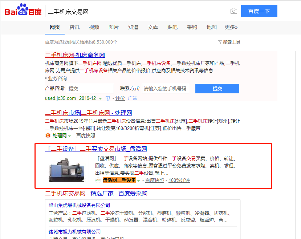
Task: Open result 二手机床市场|二手机床网 - 处理网
Action: point(89,113)
